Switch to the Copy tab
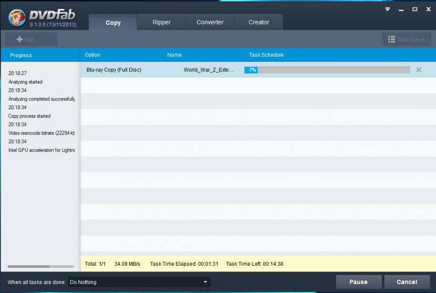Viewport: 436px width, 293px height. point(113,23)
